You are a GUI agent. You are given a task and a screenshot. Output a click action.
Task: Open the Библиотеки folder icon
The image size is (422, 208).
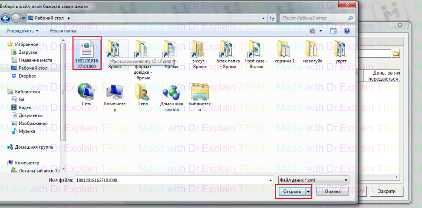pos(200,93)
